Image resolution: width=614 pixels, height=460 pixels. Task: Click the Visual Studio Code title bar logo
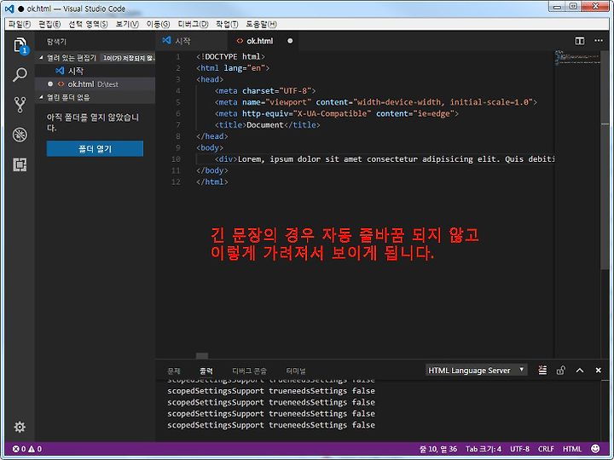pos(9,9)
